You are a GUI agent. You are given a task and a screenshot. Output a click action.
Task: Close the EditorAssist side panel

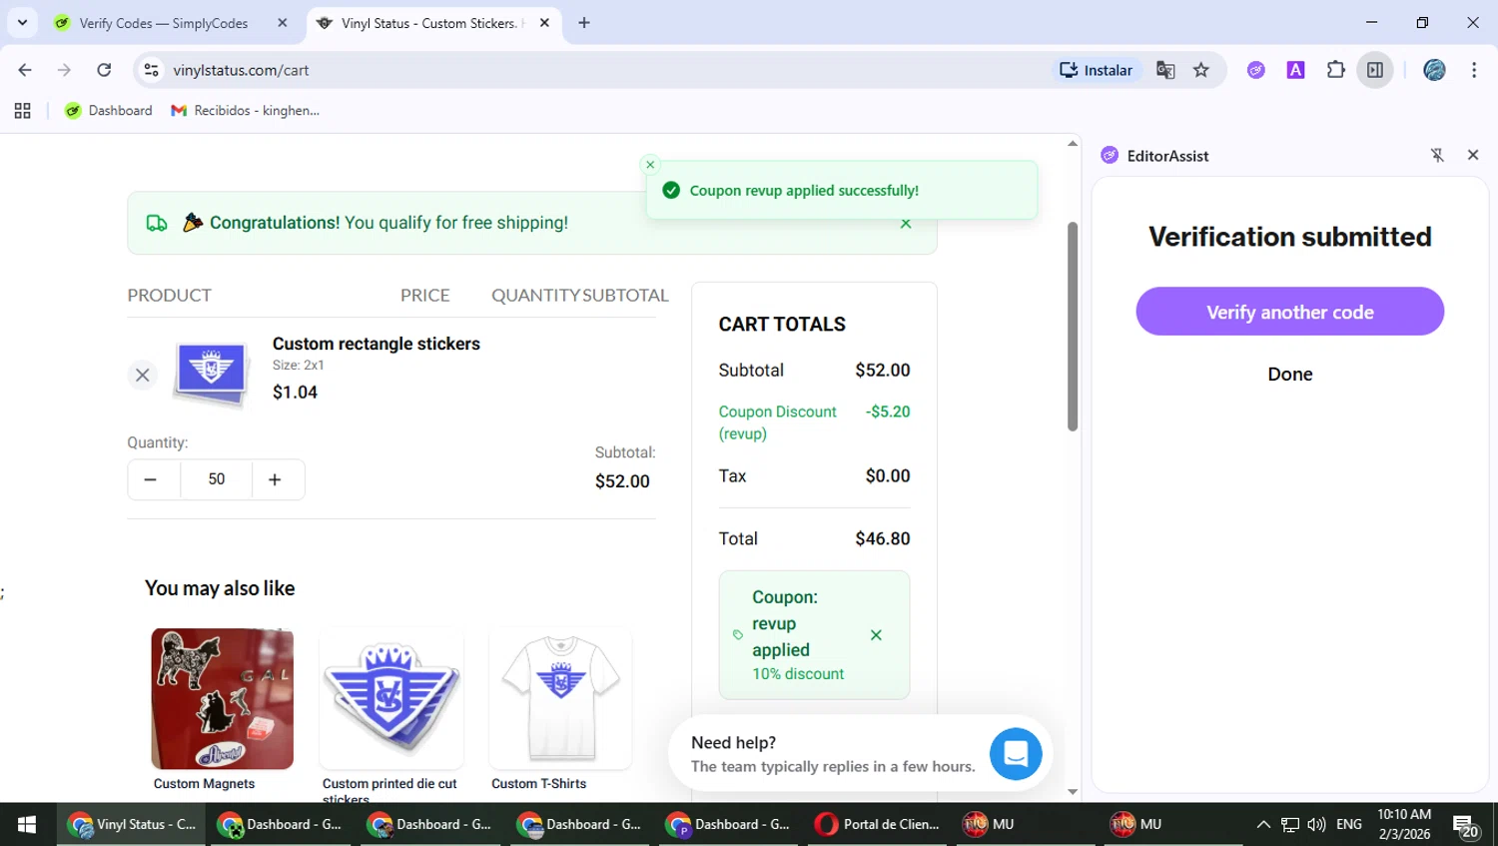point(1473,155)
